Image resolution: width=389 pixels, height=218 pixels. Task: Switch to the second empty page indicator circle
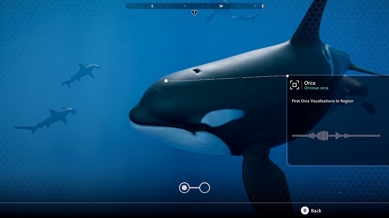[205, 188]
